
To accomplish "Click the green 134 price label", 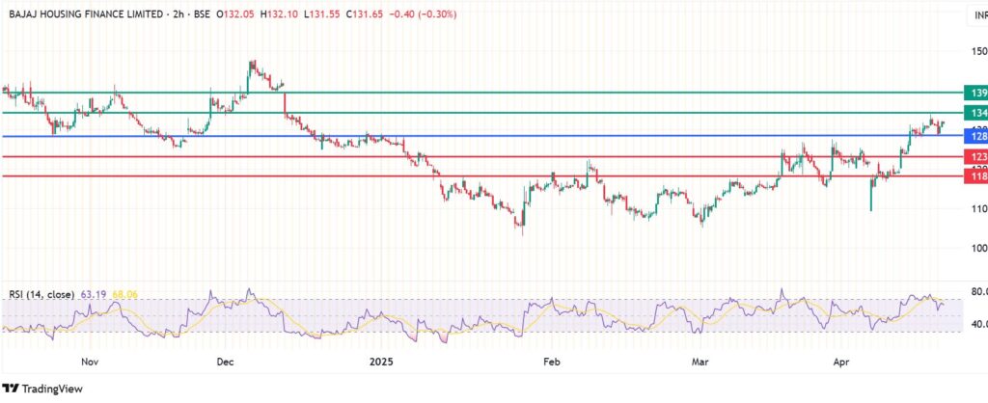I will click(x=975, y=114).
